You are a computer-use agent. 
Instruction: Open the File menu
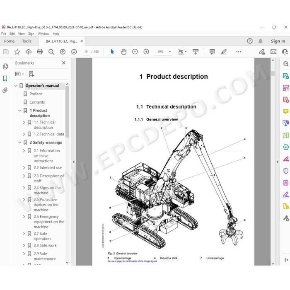coord(3,34)
